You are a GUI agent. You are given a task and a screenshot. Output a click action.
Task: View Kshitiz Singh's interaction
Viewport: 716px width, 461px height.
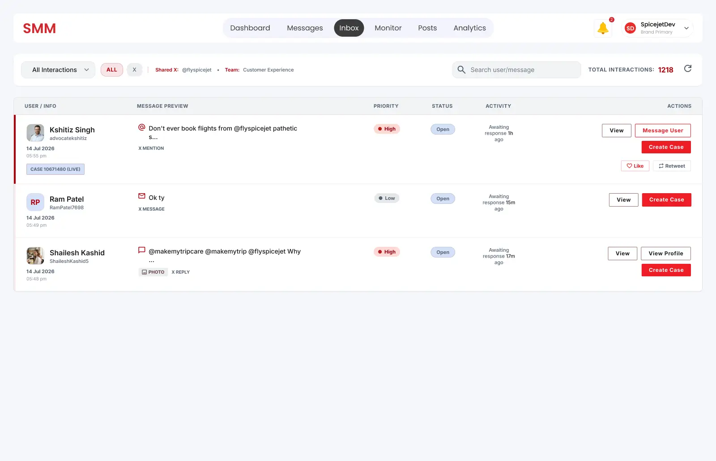[617, 131]
